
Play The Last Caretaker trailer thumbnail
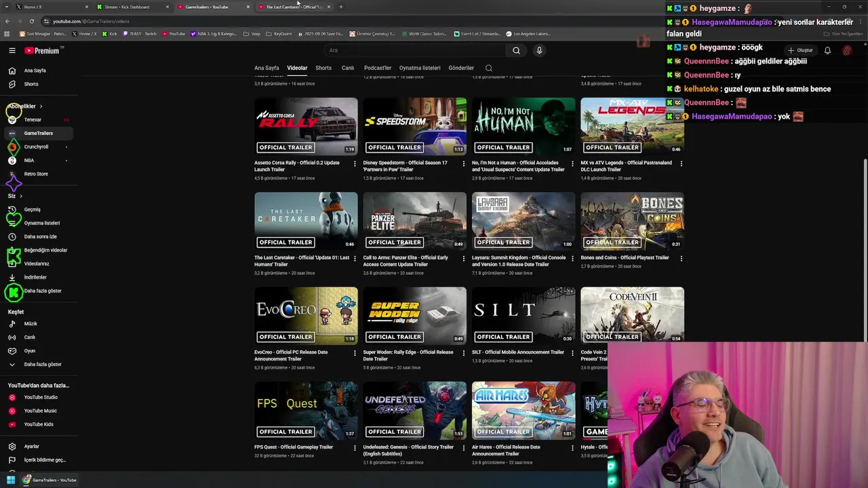(x=306, y=222)
